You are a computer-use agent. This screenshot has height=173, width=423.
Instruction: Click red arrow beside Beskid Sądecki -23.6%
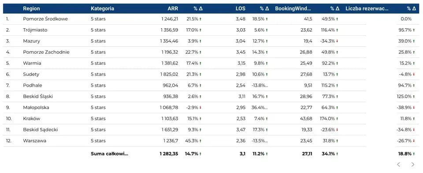tap(337, 129)
